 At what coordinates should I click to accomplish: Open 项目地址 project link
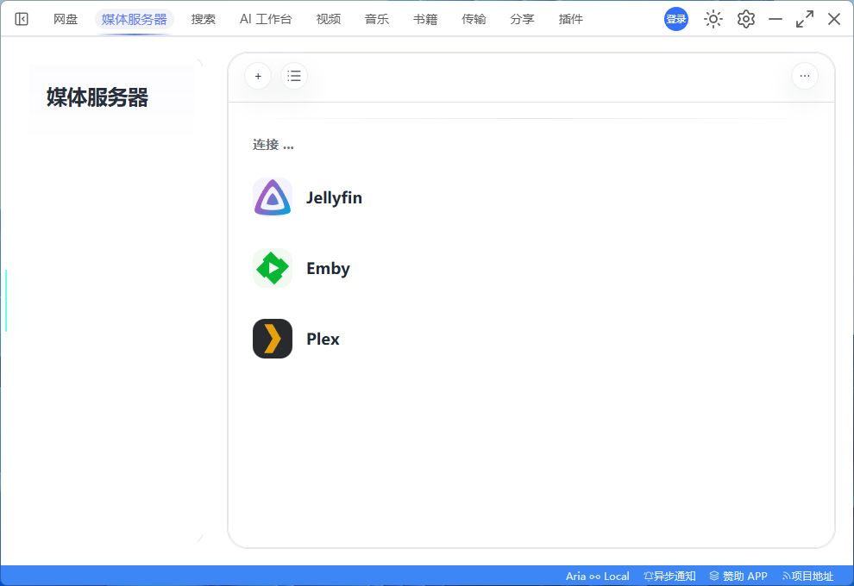coord(807,577)
